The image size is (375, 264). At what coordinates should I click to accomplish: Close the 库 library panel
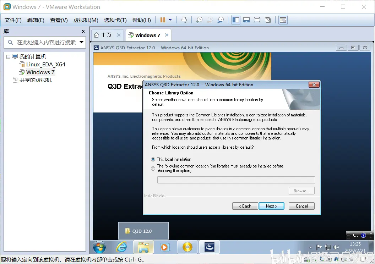(83, 31)
